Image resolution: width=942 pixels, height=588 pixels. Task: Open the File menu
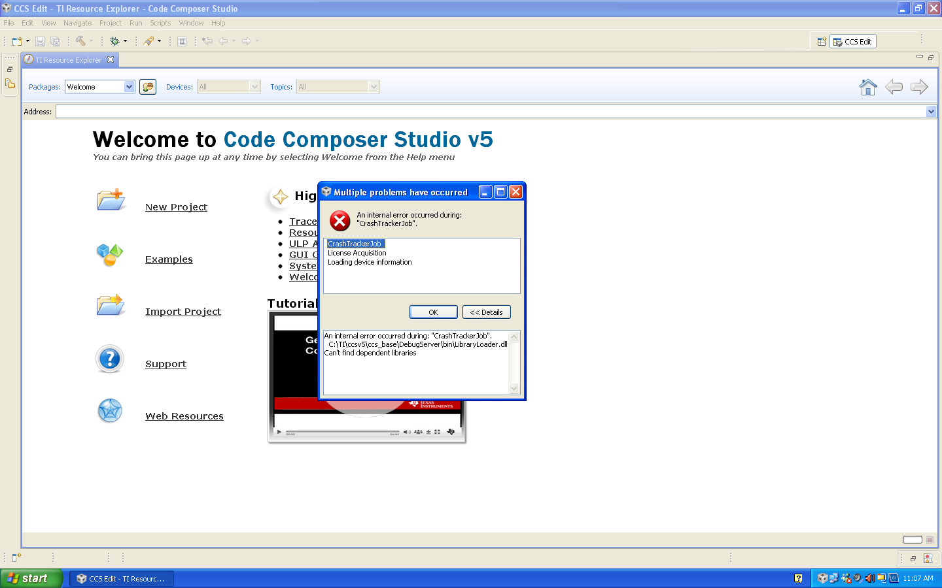tap(9, 23)
